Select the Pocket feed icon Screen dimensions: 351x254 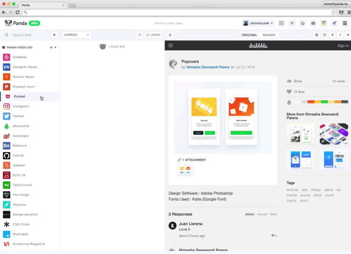click(8, 96)
